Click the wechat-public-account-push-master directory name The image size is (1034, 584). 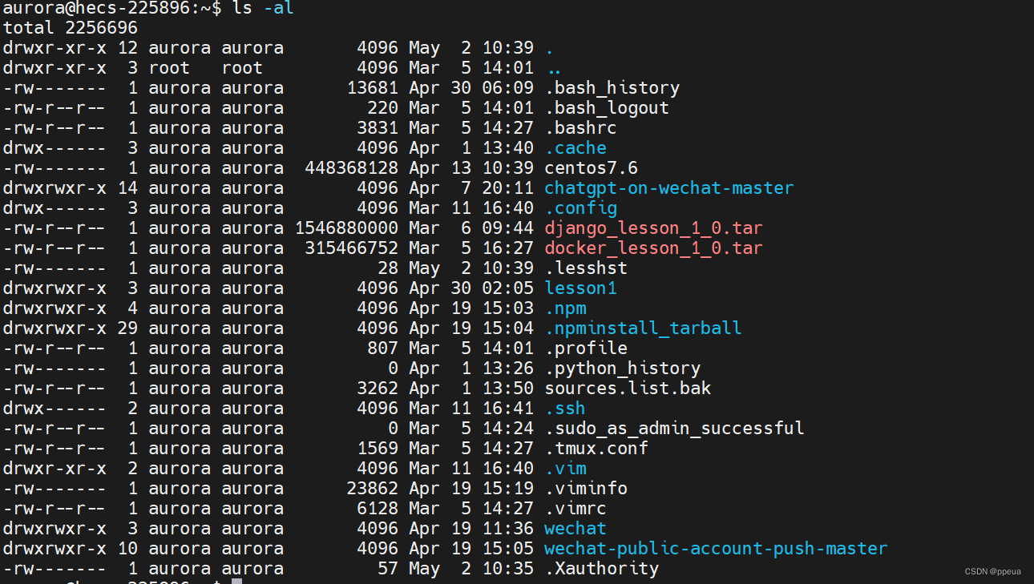pyautogui.click(x=716, y=549)
